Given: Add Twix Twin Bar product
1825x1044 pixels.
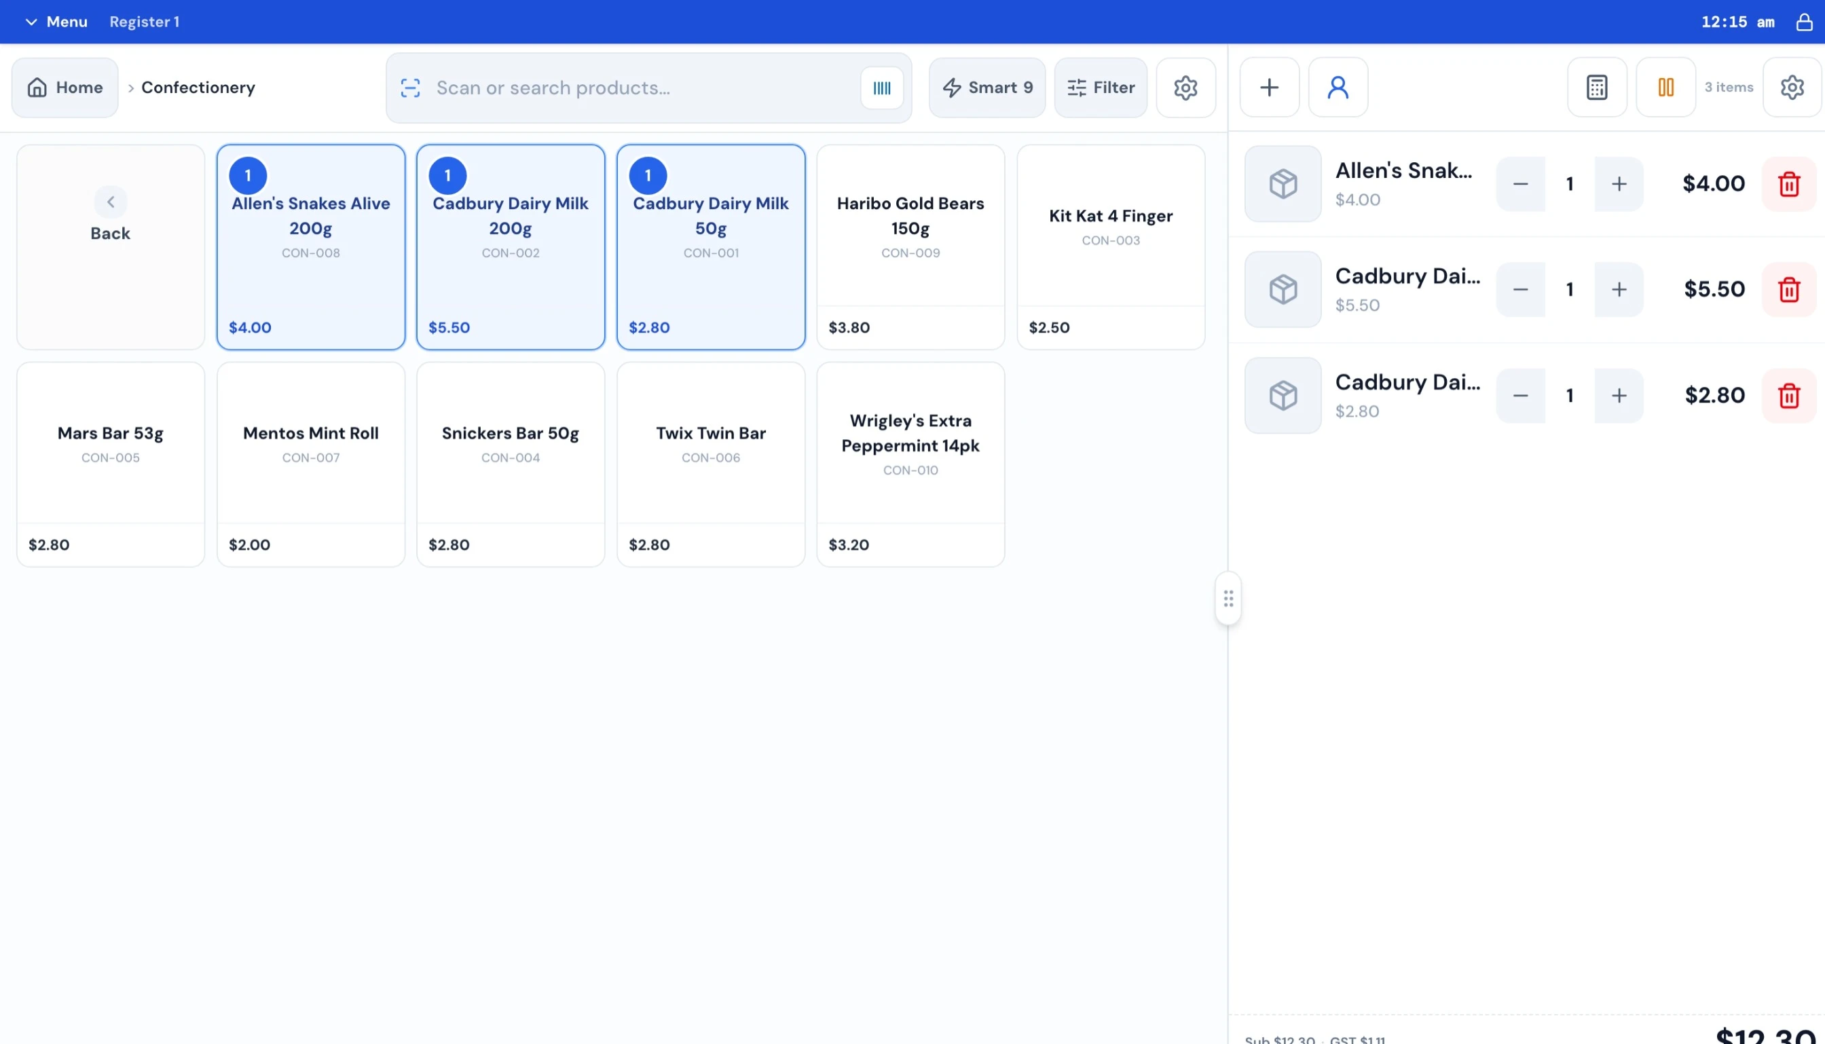Looking at the screenshot, I should pyautogui.click(x=711, y=464).
